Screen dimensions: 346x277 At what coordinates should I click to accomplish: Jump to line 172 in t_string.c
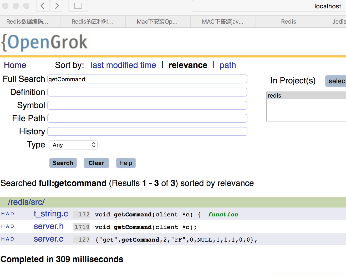pos(82,214)
